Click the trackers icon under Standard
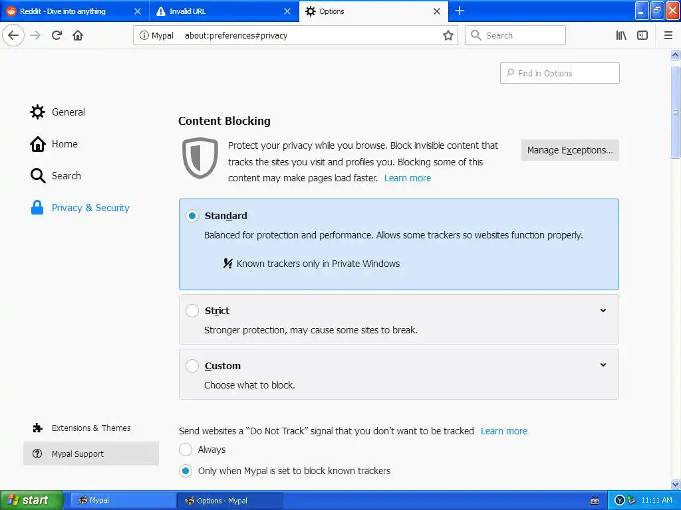The image size is (681, 510). (227, 263)
